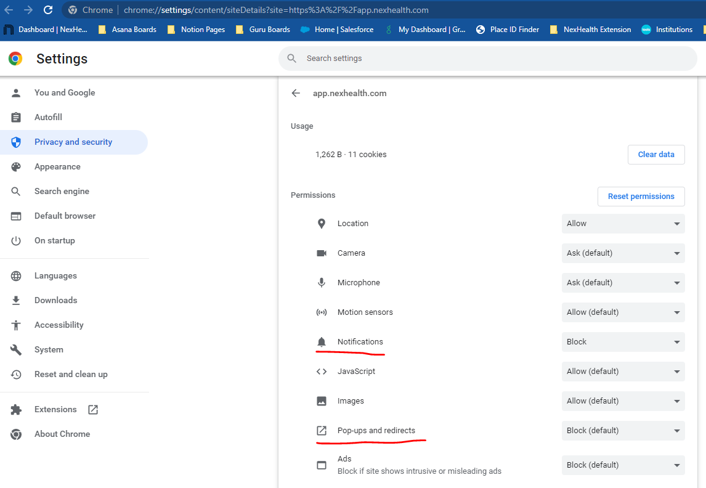Open On startup settings section
Image resolution: width=706 pixels, height=488 pixels.
point(74,241)
